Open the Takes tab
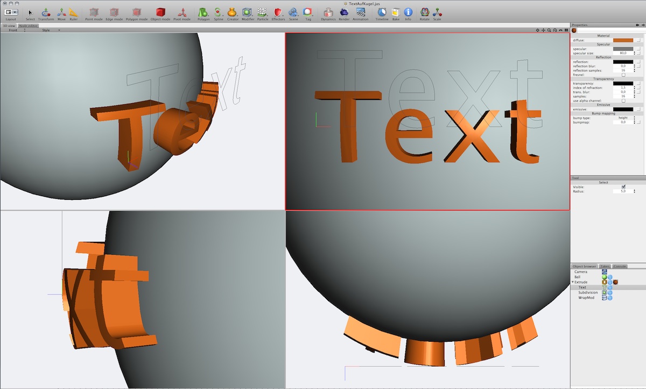Screen dimensions: 646x389 click(x=605, y=266)
